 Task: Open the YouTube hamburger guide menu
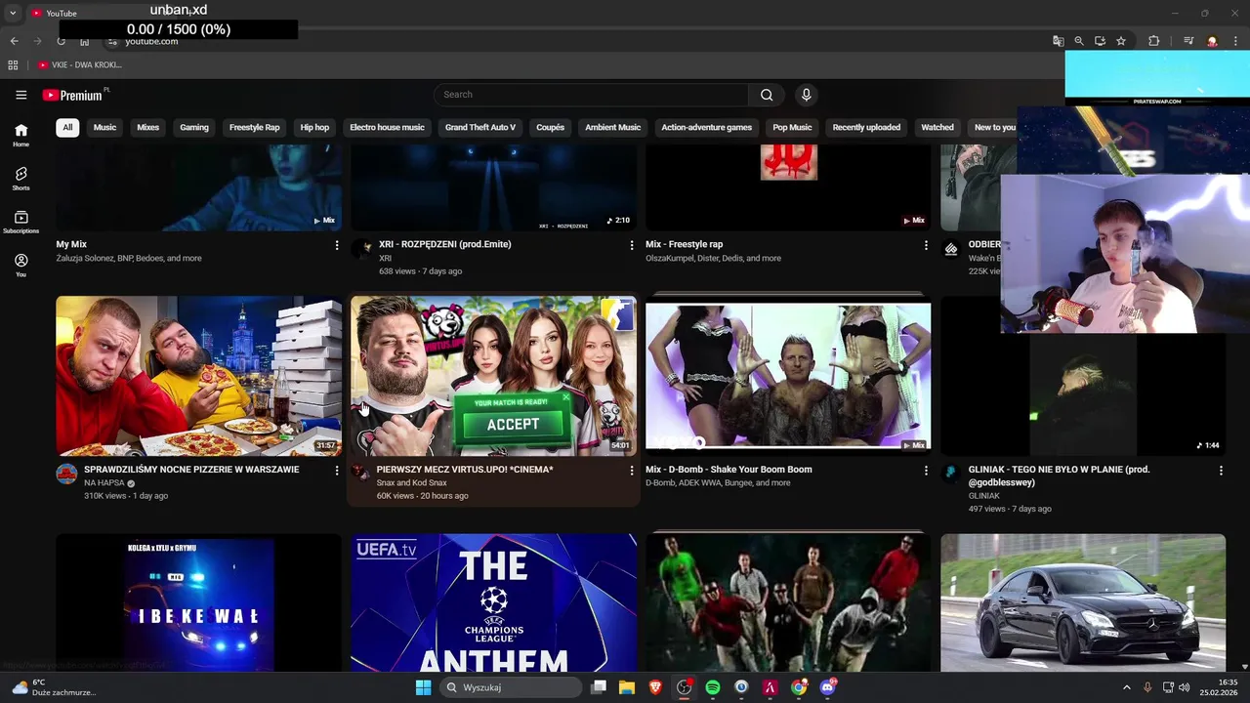click(21, 95)
